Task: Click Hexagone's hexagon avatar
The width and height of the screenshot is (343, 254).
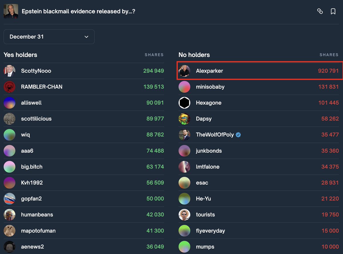Action: [x=184, y=103]
